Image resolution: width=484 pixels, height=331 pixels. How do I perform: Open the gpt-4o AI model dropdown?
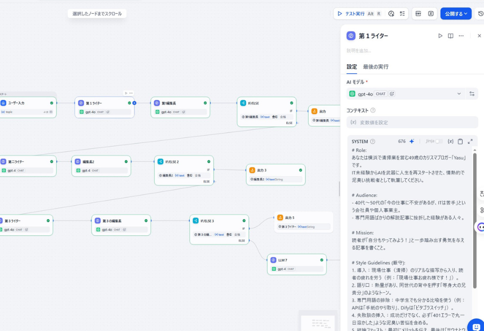(405, 94)
